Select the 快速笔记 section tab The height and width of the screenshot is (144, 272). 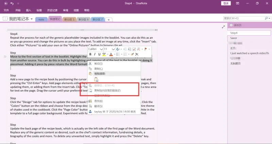click(x=55, y=19)
